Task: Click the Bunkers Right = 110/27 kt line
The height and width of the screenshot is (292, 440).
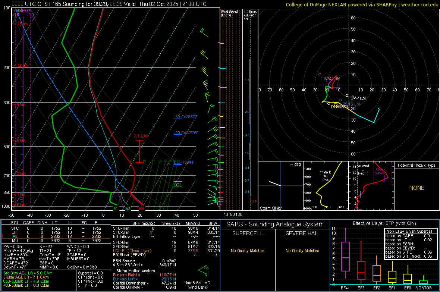Action: pos(145,275)
